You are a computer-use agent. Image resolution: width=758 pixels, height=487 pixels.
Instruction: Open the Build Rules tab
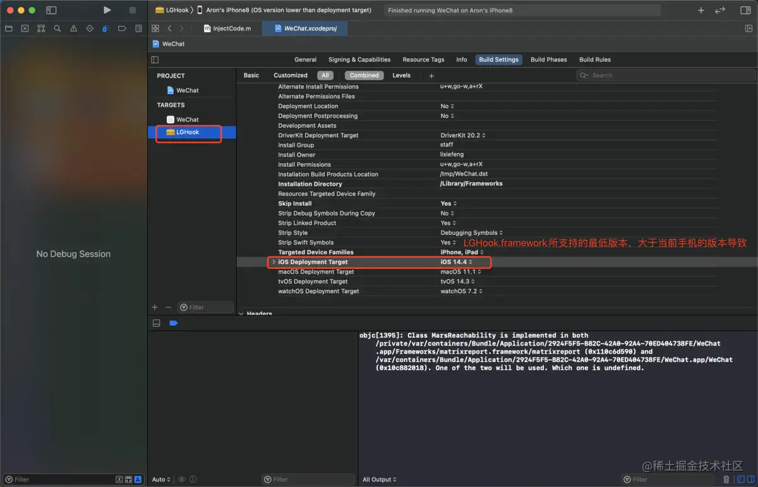click(595, 59)
